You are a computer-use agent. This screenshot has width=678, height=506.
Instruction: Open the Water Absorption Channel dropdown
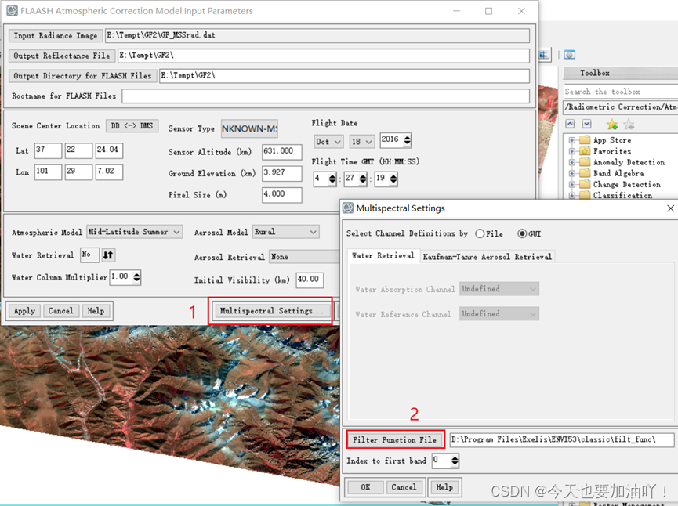coord(499,289)
